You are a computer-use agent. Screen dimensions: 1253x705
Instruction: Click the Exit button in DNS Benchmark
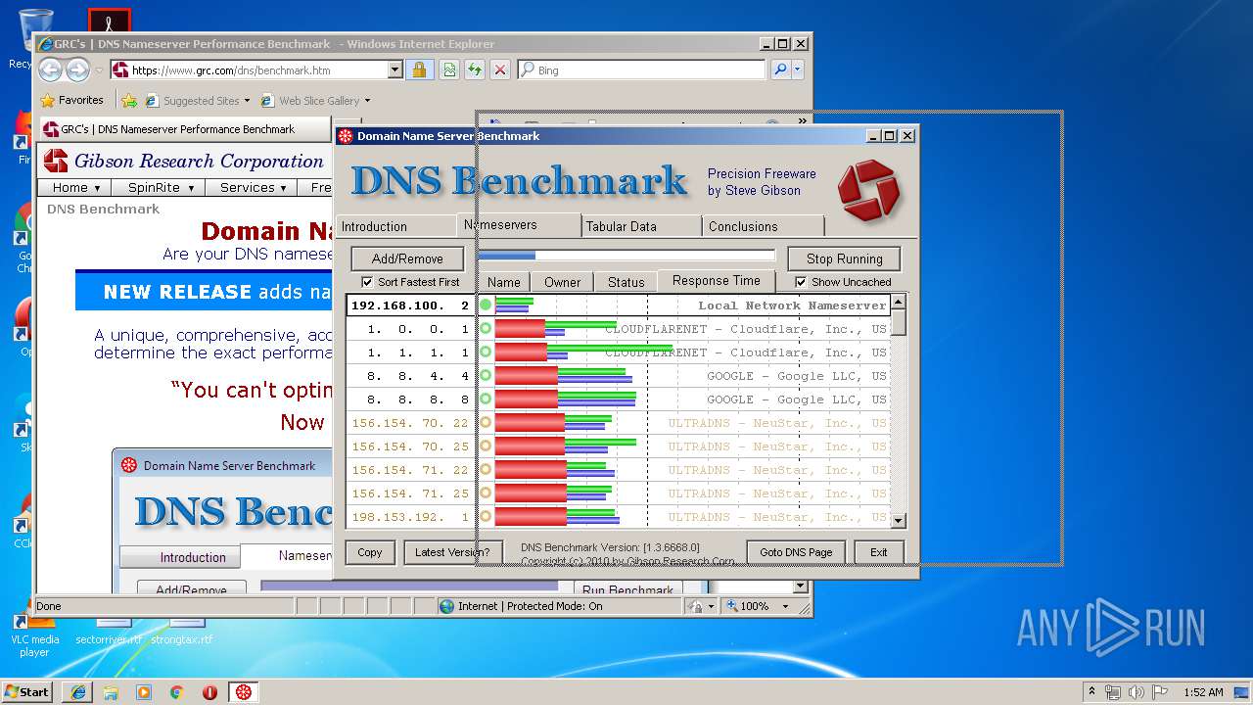pyautogui.click(x=879, y=552)
